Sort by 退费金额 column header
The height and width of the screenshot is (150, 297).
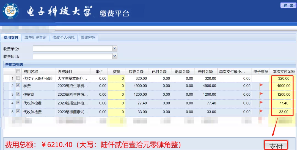[x=183, y=72]
